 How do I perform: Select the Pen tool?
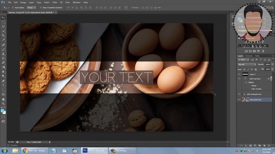3,81
